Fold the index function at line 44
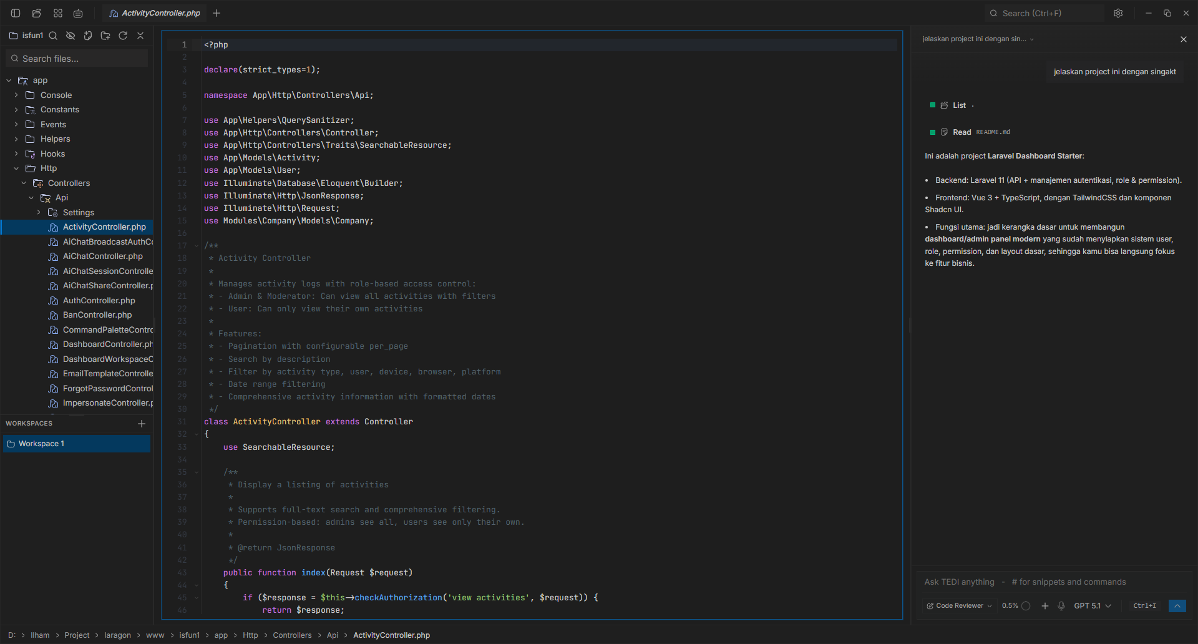The height and width of the screenshot is (644, 1198). pyautogui.click(x=196, y=585)
